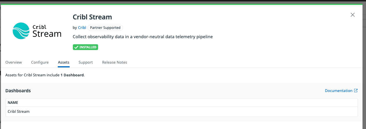This screenshot has width=366, height=129.
Task: Click the external-link icon beside Documentation
Action: 356,91
